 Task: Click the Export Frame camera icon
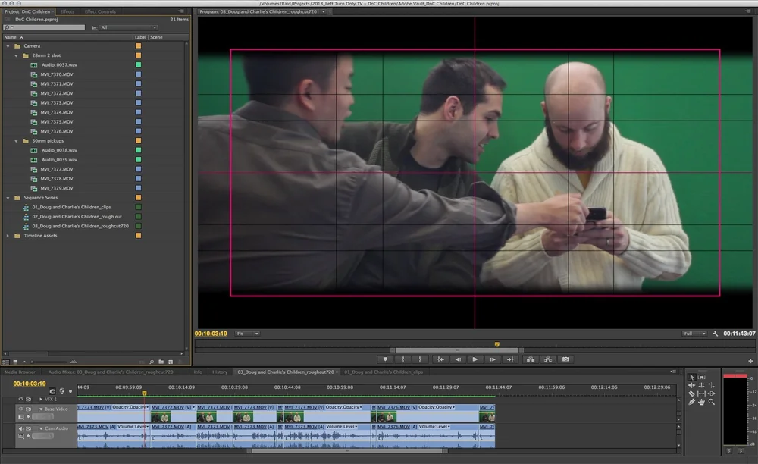coord(565,359)
